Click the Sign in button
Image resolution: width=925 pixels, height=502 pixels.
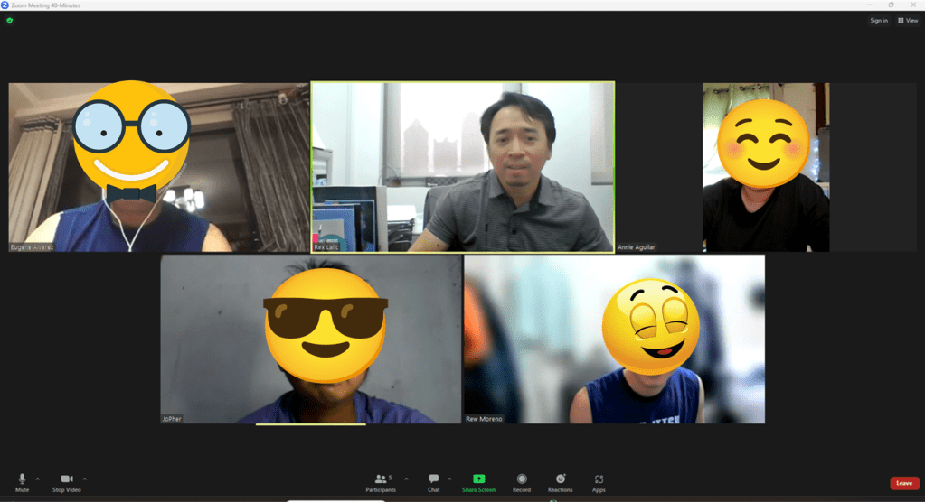tap(878, 20)
